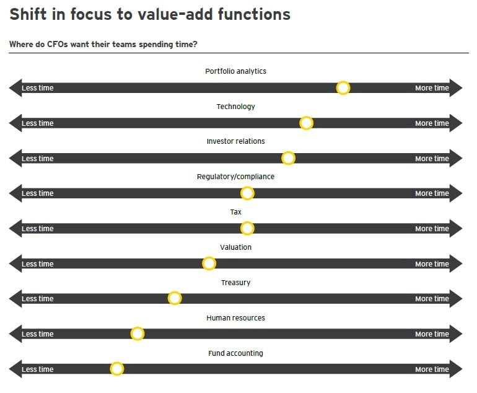Image resolution: width=477 pixels, height=393 pixels.
Task: Click "More time" on the Technology bar
Action: pos(432,123)
